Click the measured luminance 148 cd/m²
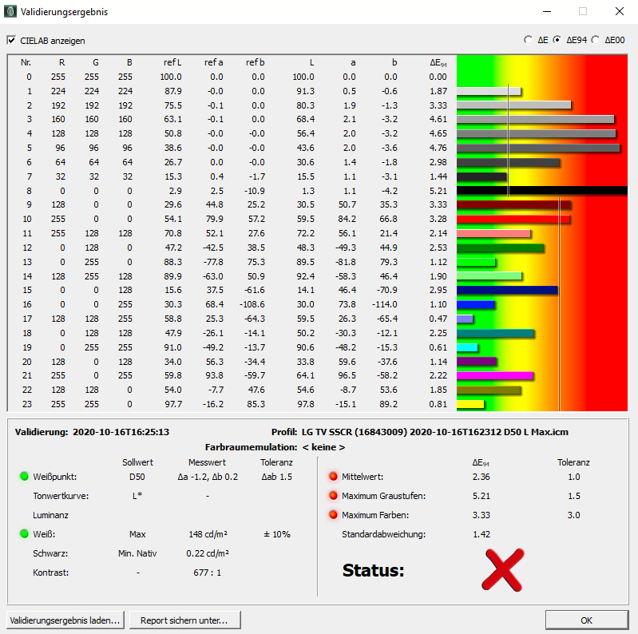The width and height of the screenshot is (638, 634). click(x=208, y=534)
